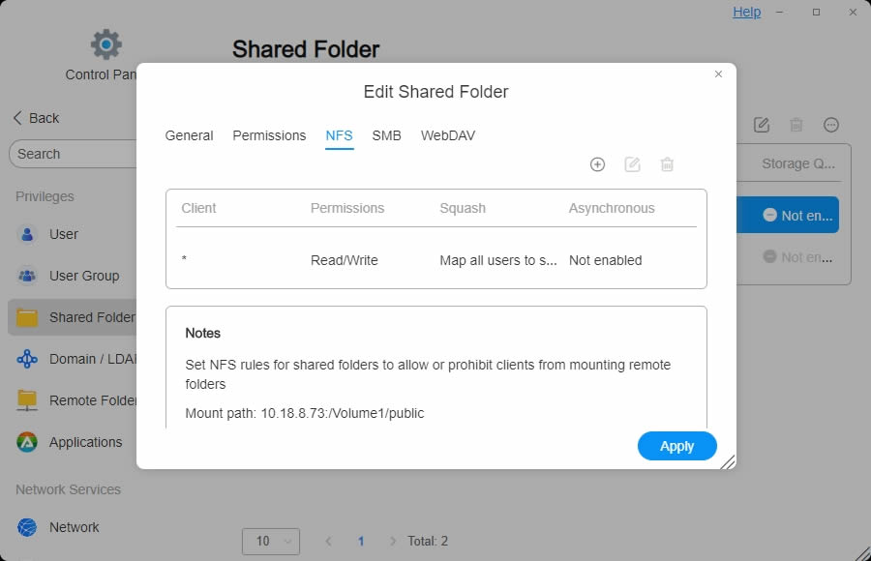Click the delete NFS rule trash icon
The image size is (871, 561).
pos(667,164)
